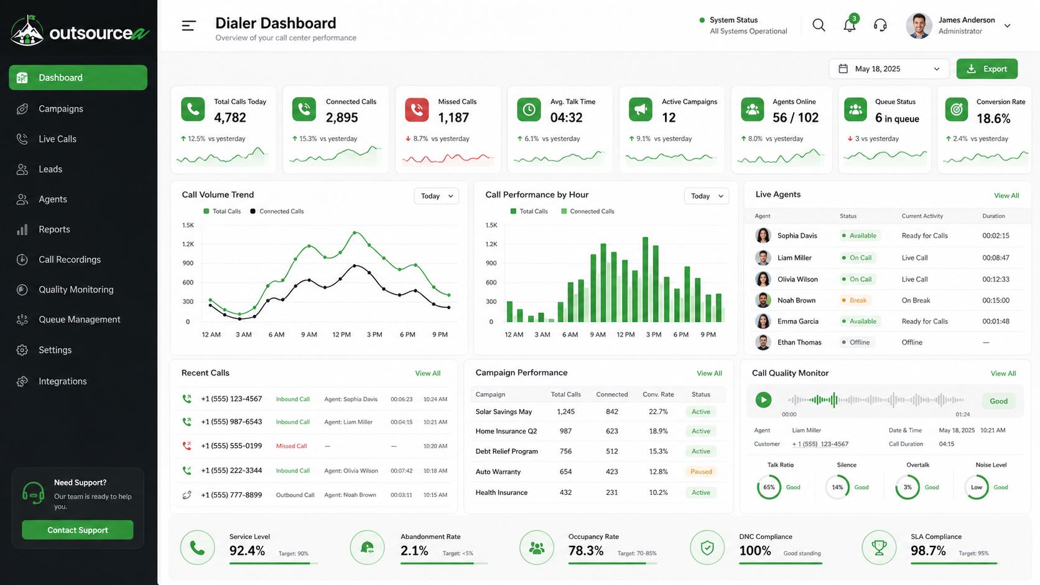The image size is (1040, 585).
Task: Click the calendar icon in the date picker
Action: coord(843,69)
